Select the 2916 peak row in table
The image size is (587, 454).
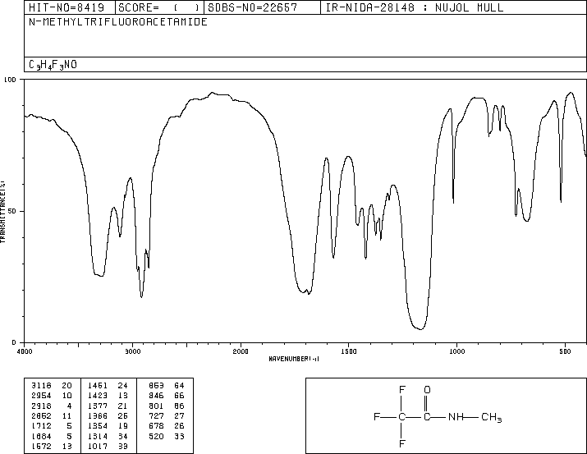(x=52, y=406)
